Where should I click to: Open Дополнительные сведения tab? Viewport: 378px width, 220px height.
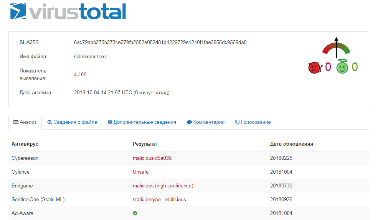click(142, 122)
